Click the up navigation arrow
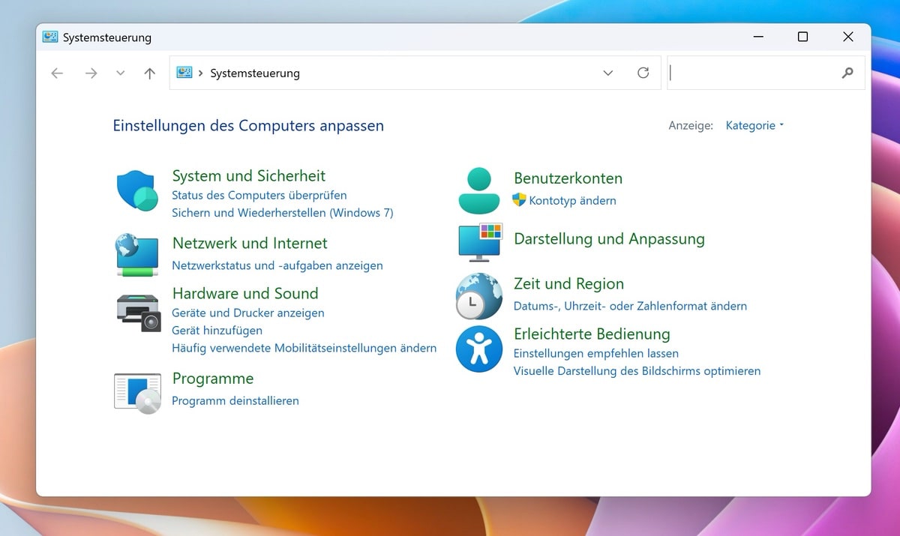 (149, 73)
